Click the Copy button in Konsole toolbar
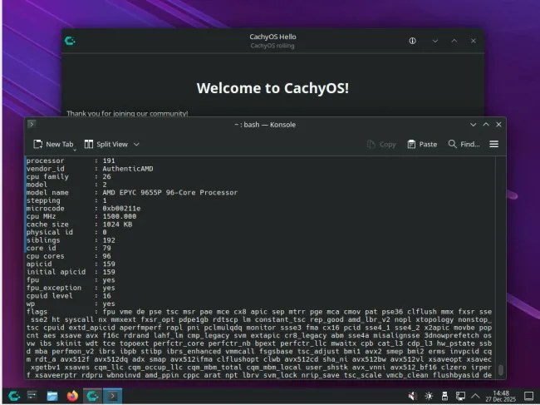540x405 pixels. [381, 145]
